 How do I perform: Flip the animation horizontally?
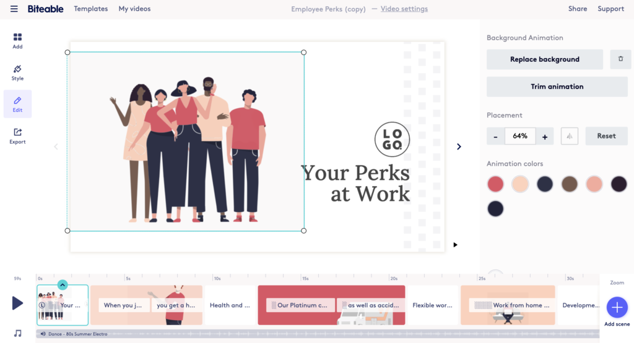(570, 136)
